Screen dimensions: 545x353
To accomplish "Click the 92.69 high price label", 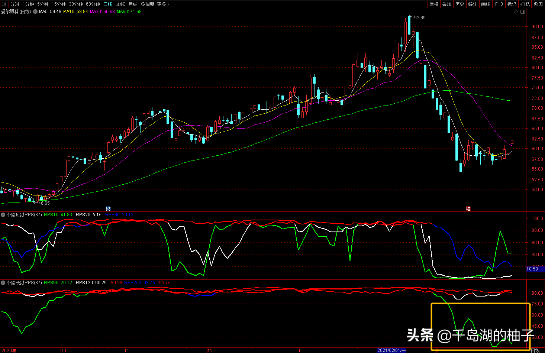I will tap(420, 18).
